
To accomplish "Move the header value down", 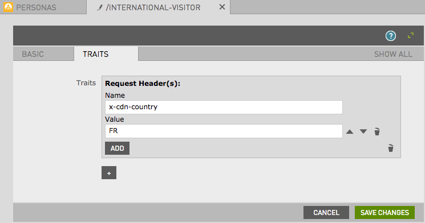I will click(363, 131).
